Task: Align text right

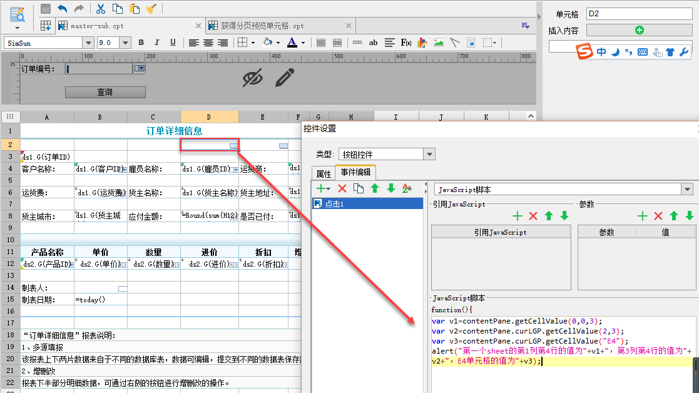Action: (x=223, y=43)
